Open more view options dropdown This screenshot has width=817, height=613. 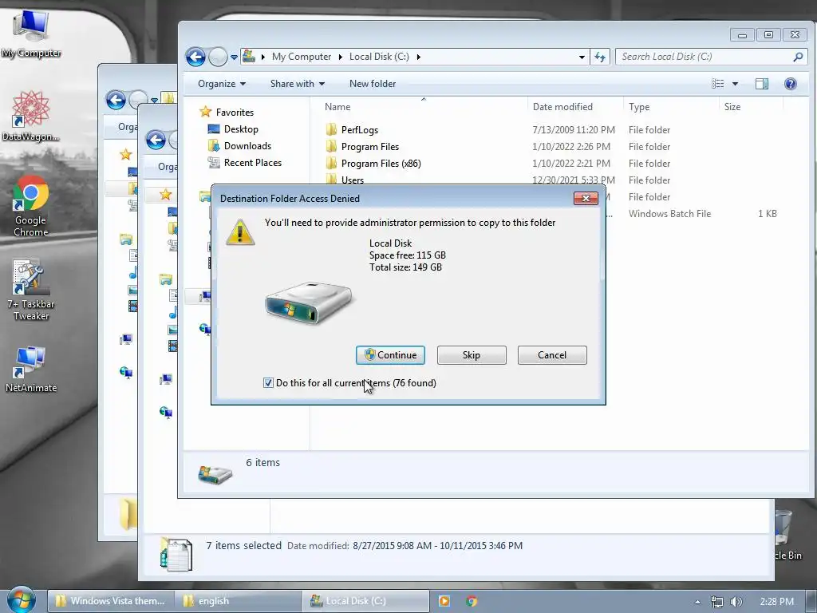(x=735, y=83)
